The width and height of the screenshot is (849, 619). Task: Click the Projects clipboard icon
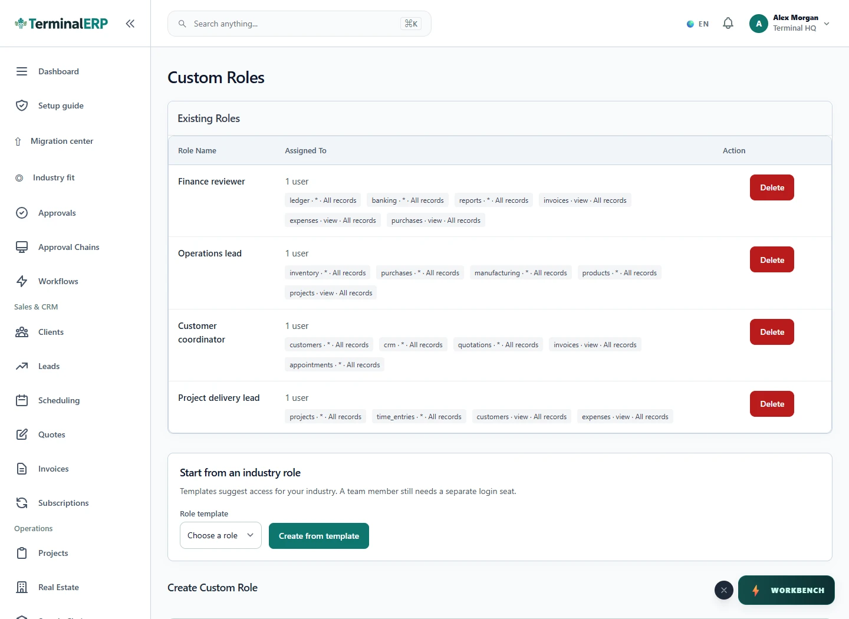coord(22,553)
